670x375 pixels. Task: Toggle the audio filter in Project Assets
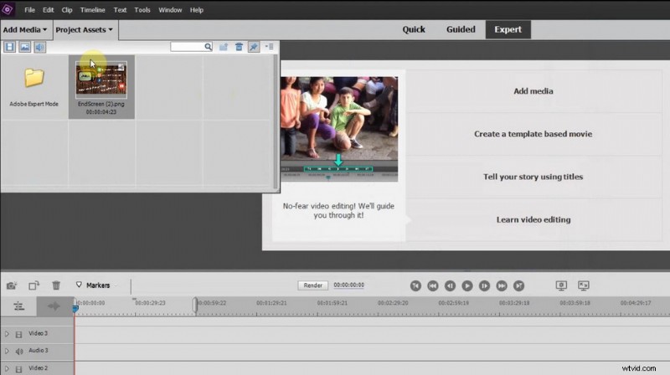(39, 47)
